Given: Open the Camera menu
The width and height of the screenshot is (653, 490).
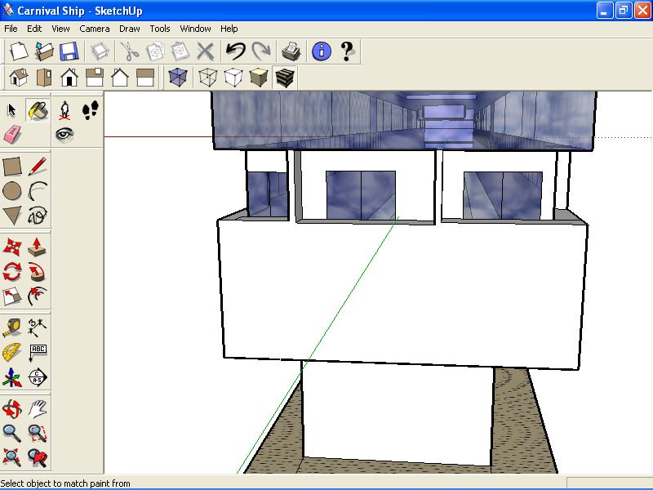Looking at the screenshot, I should 95,29.
